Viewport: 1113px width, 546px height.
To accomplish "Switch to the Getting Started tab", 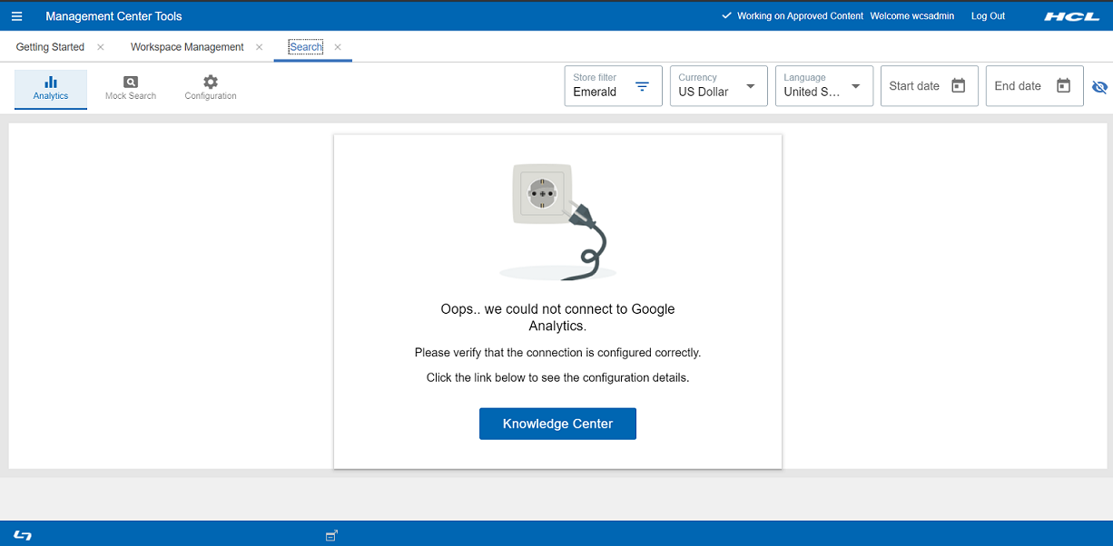I will (x=50, y=47).
